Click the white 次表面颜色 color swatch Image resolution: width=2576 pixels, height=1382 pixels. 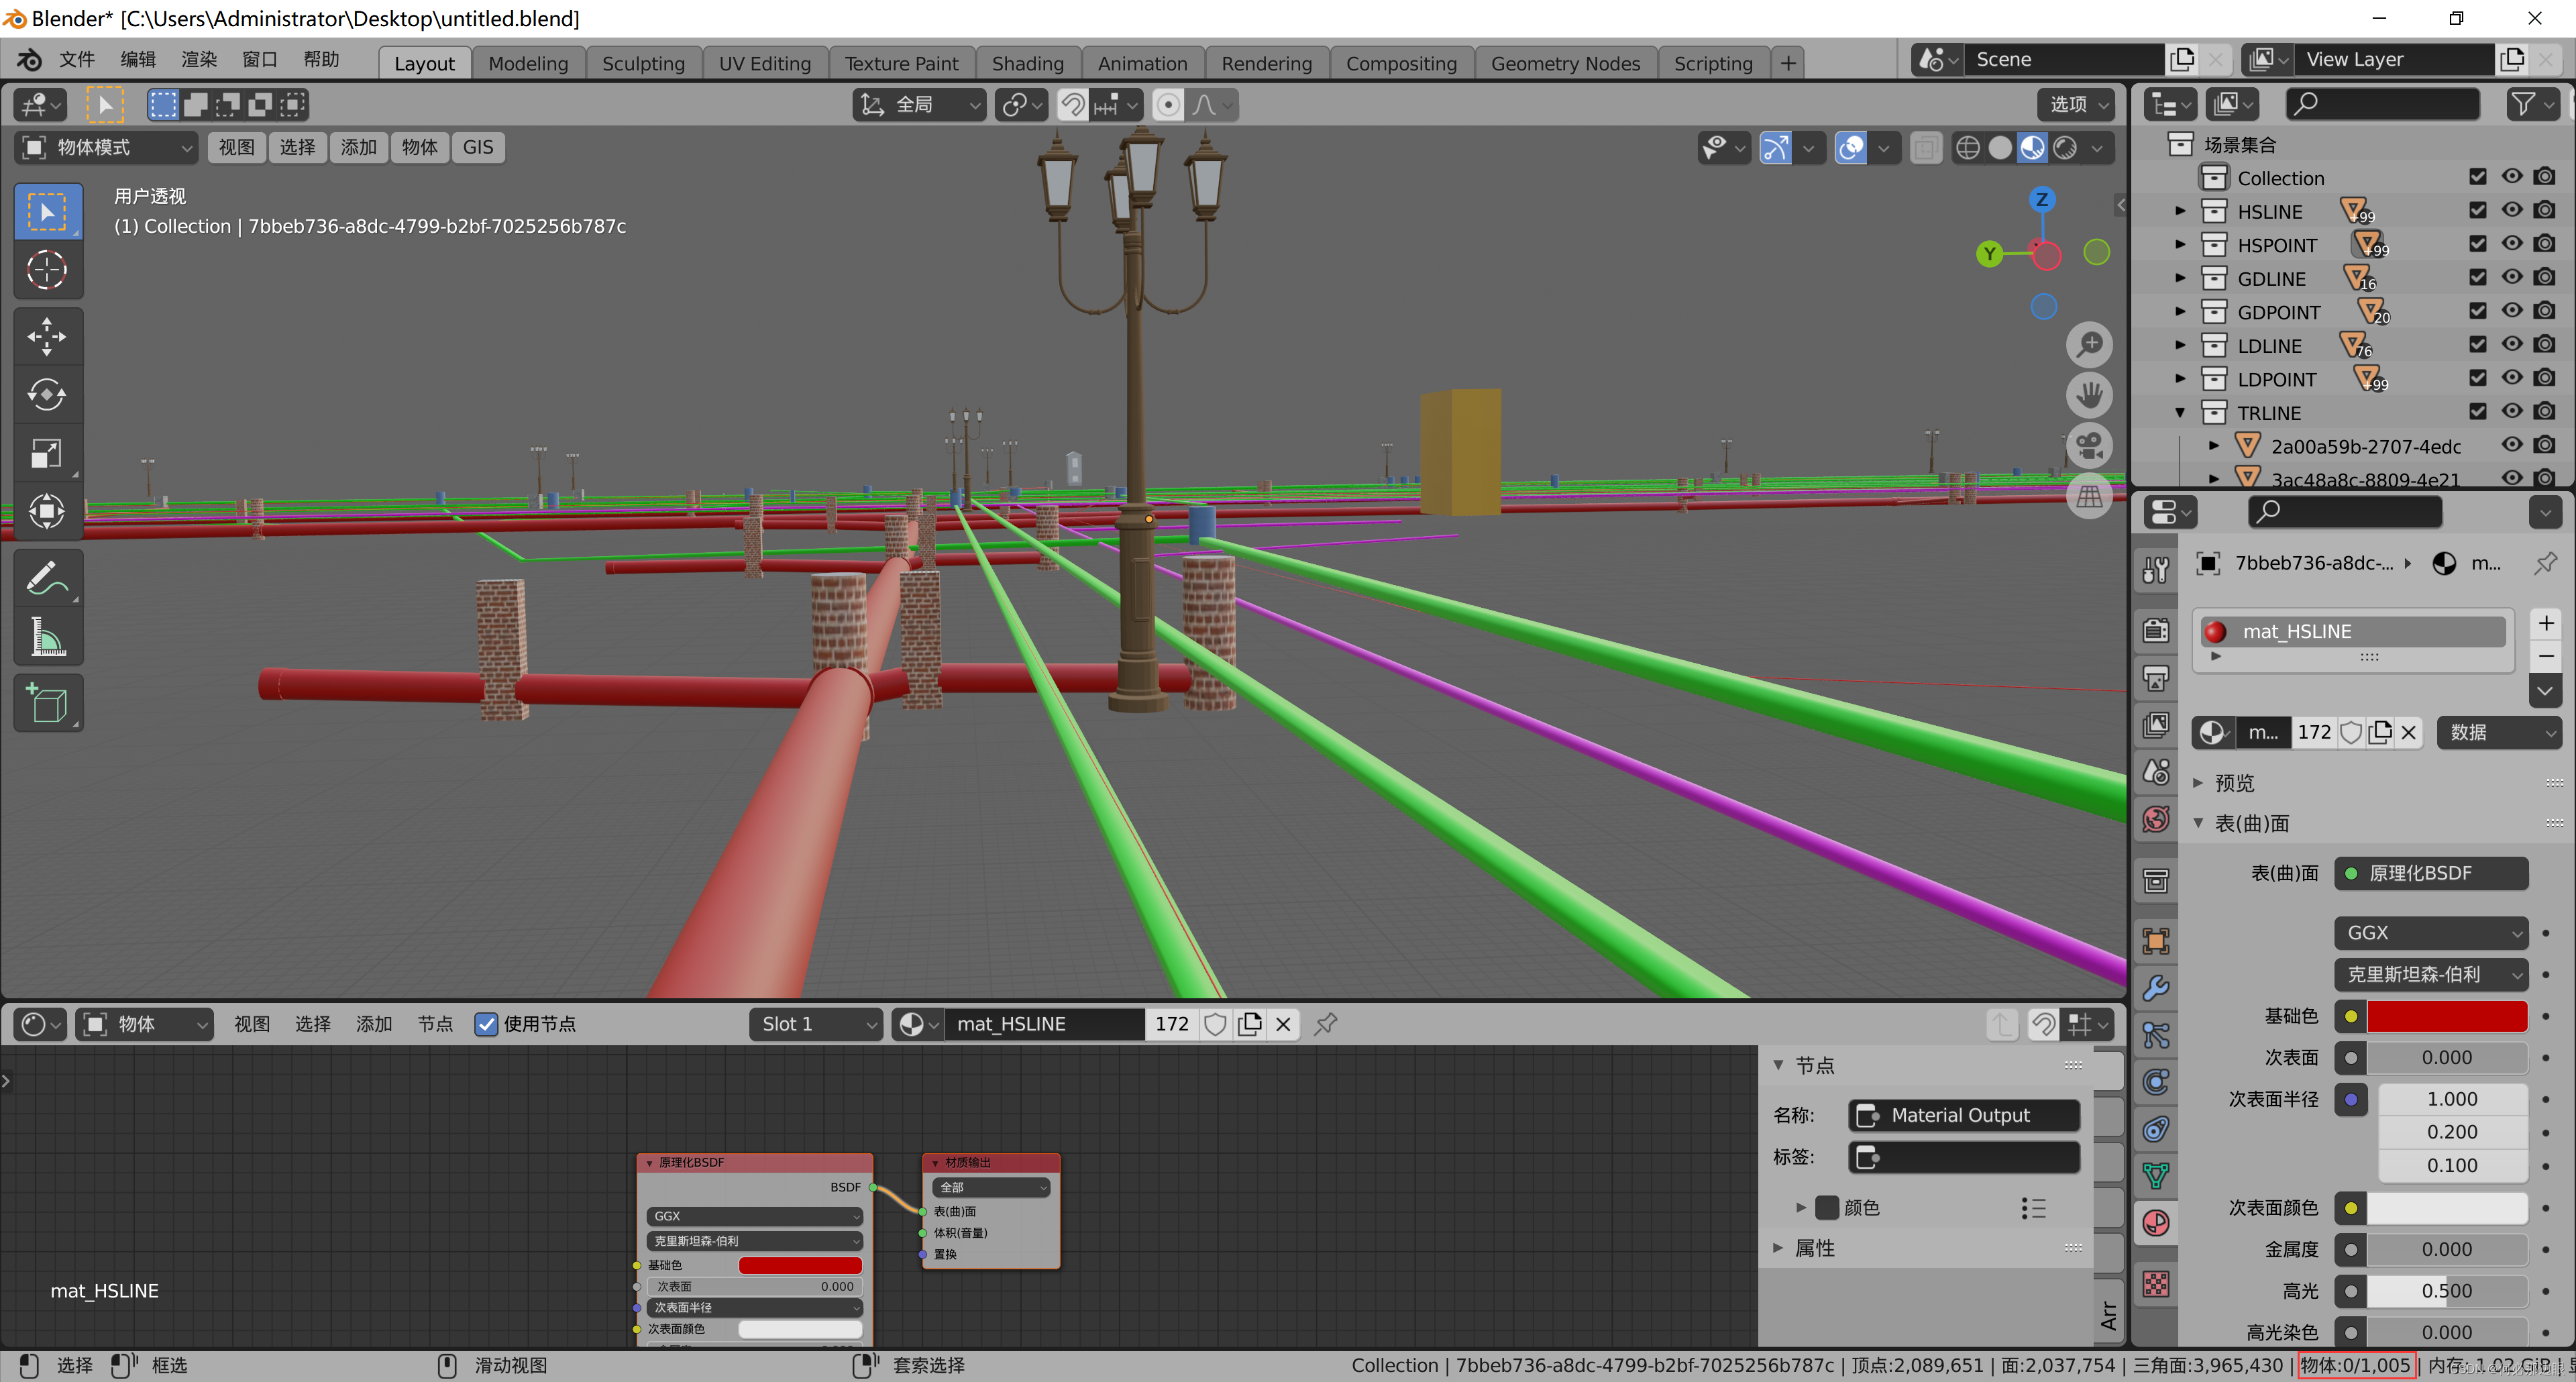click(2446, 1208)
